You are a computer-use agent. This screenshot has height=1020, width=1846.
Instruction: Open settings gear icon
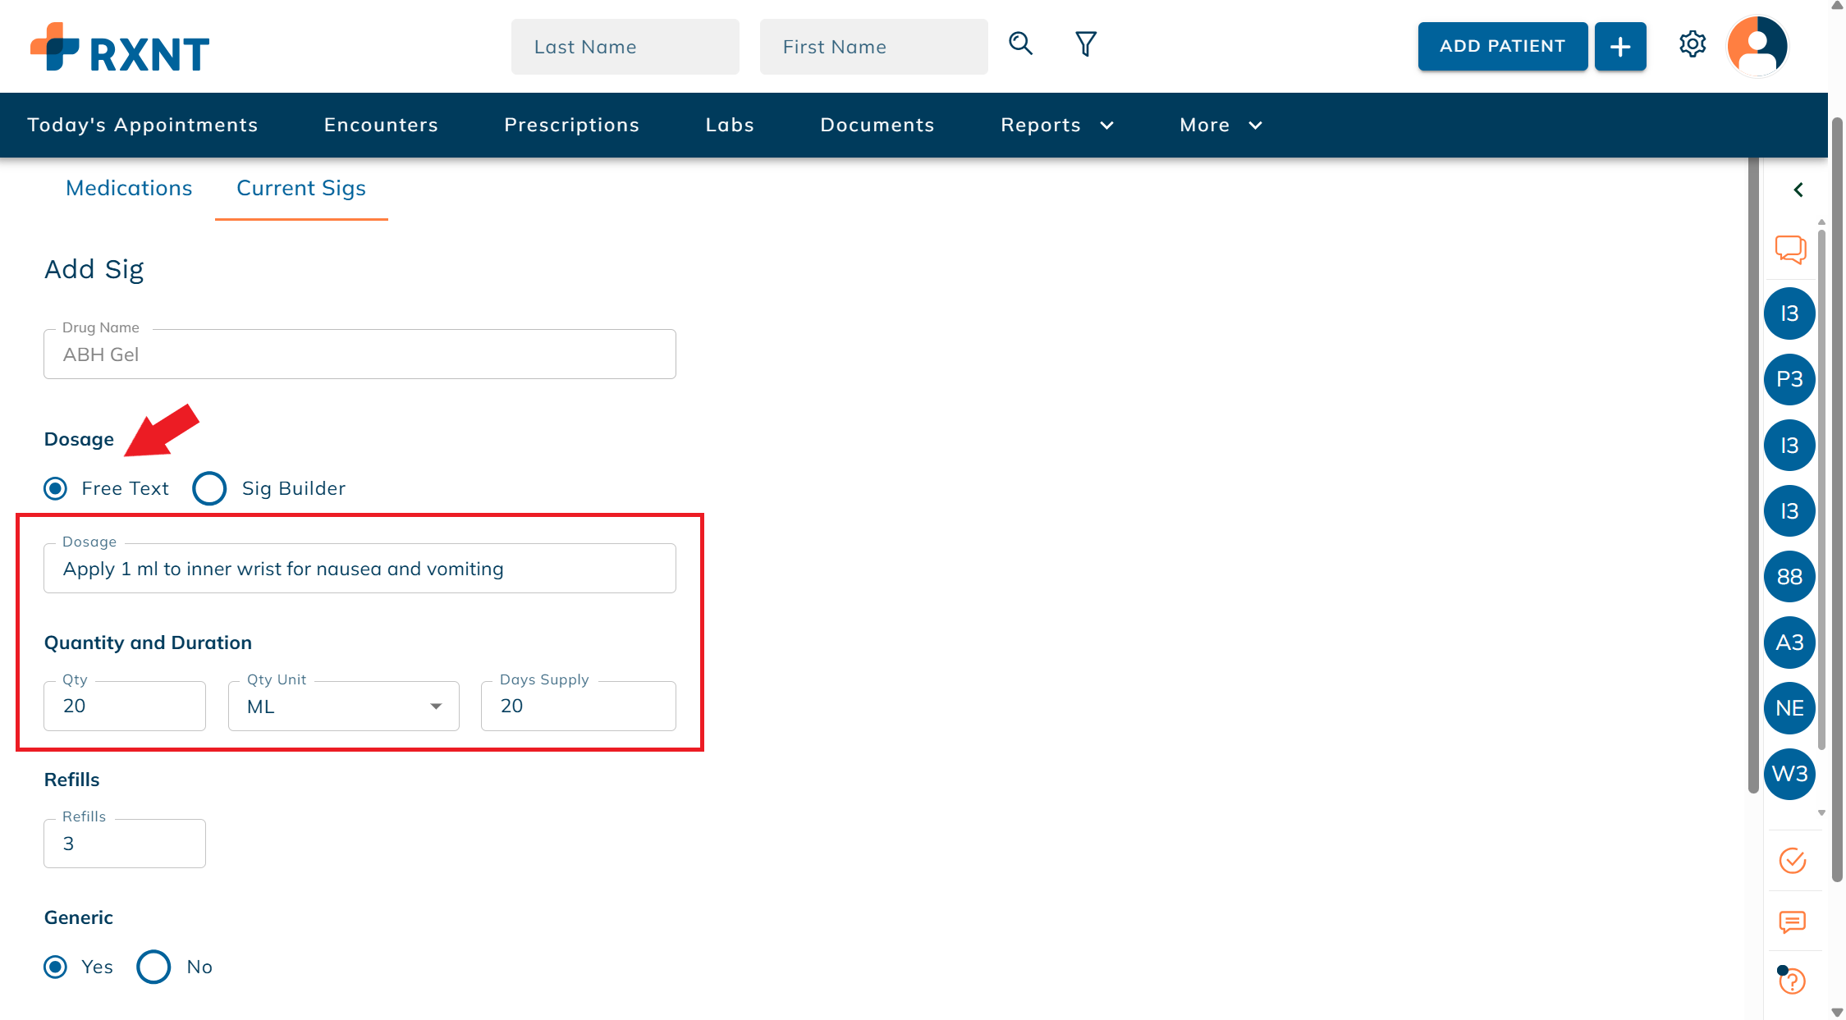pos(1692,44)
